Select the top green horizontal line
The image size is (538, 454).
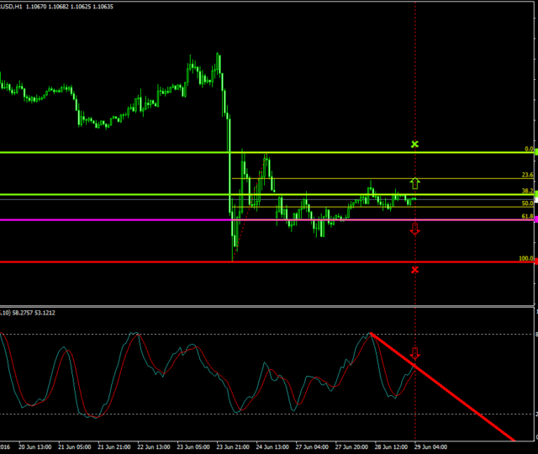pos(126,152)
